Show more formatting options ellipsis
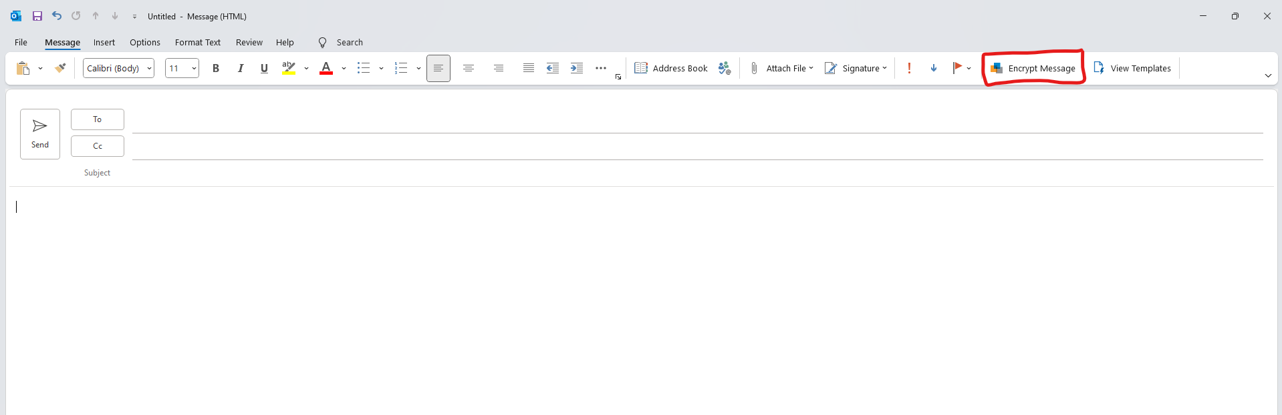1282x415 pixels. [x=601, y=68]
